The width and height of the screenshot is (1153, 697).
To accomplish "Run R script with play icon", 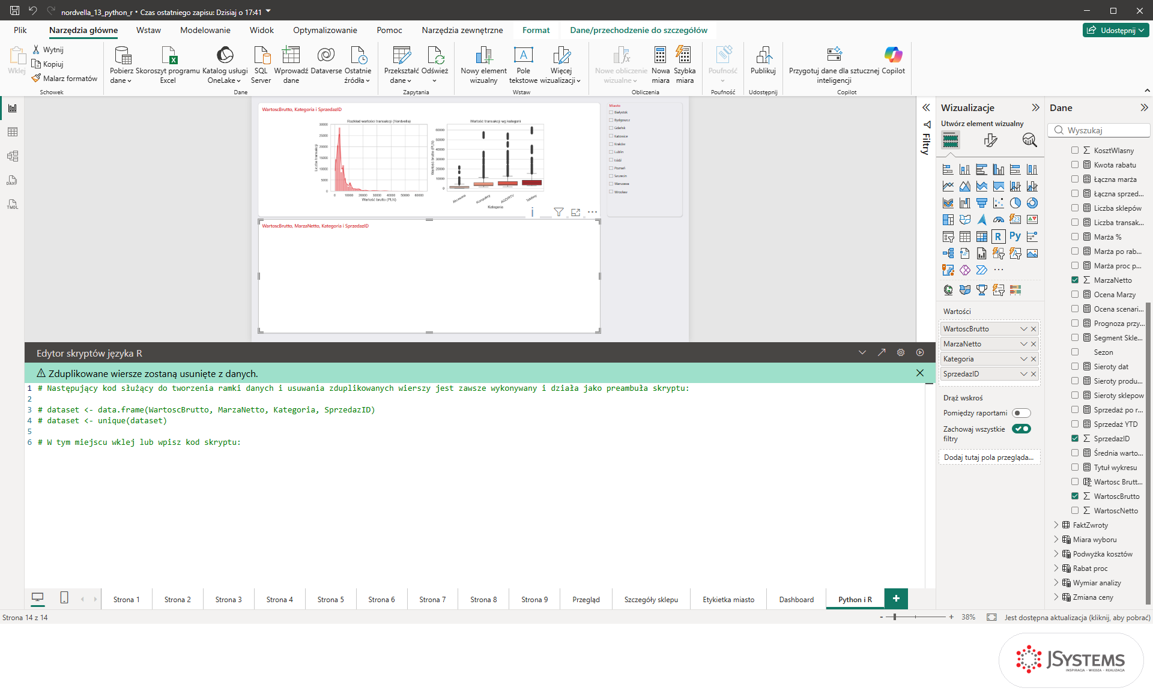I will coord(920,353).
